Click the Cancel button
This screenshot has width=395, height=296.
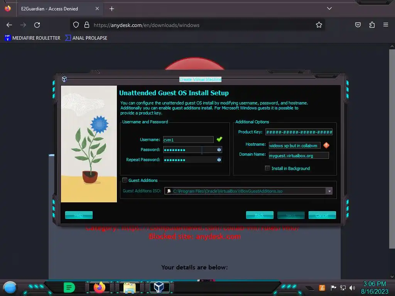coord(322,215)
